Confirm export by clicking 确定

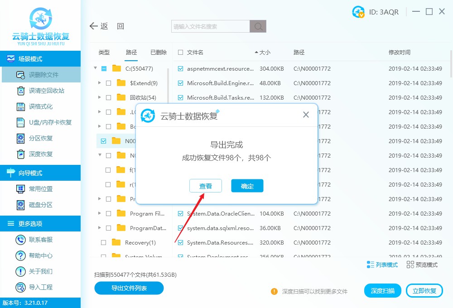(x=247, y=186)
